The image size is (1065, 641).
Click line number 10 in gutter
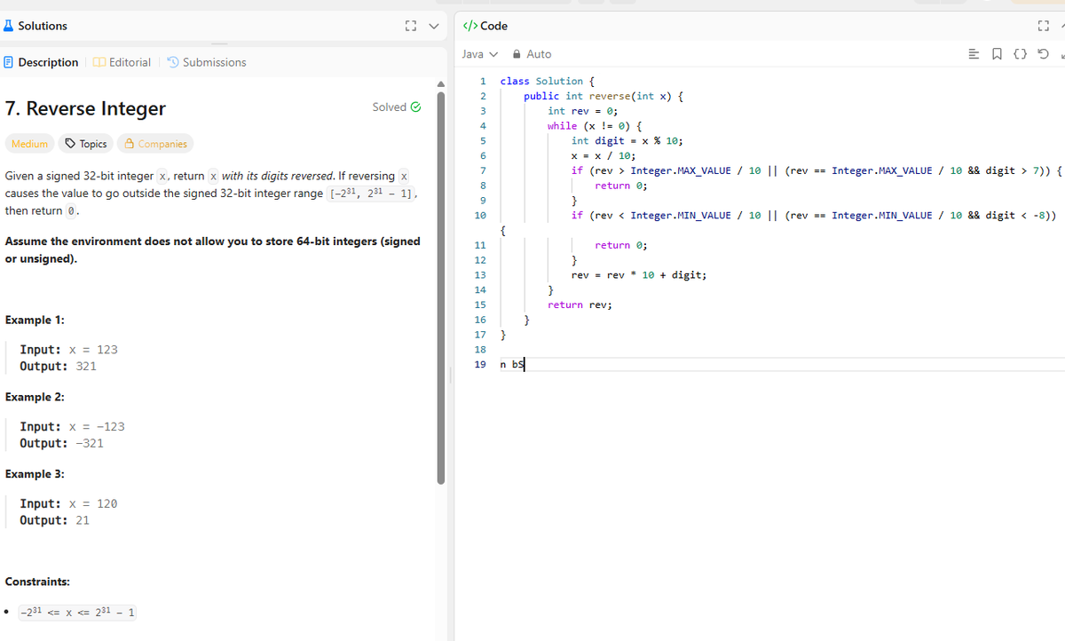480,216
